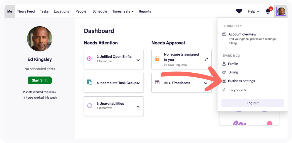Expand the Unfilled Open Shifts card

click(x=138, y=60)
